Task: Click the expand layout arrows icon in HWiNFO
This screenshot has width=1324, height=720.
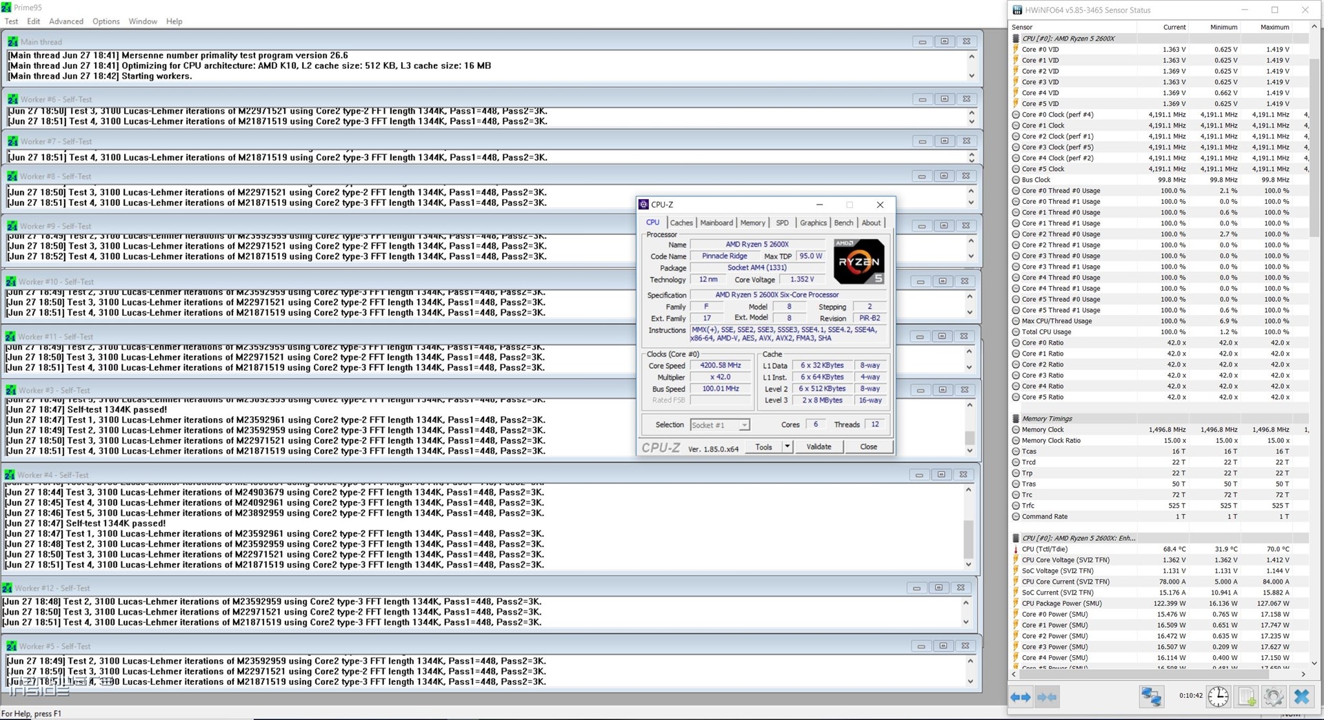Action: (1021, 697)
